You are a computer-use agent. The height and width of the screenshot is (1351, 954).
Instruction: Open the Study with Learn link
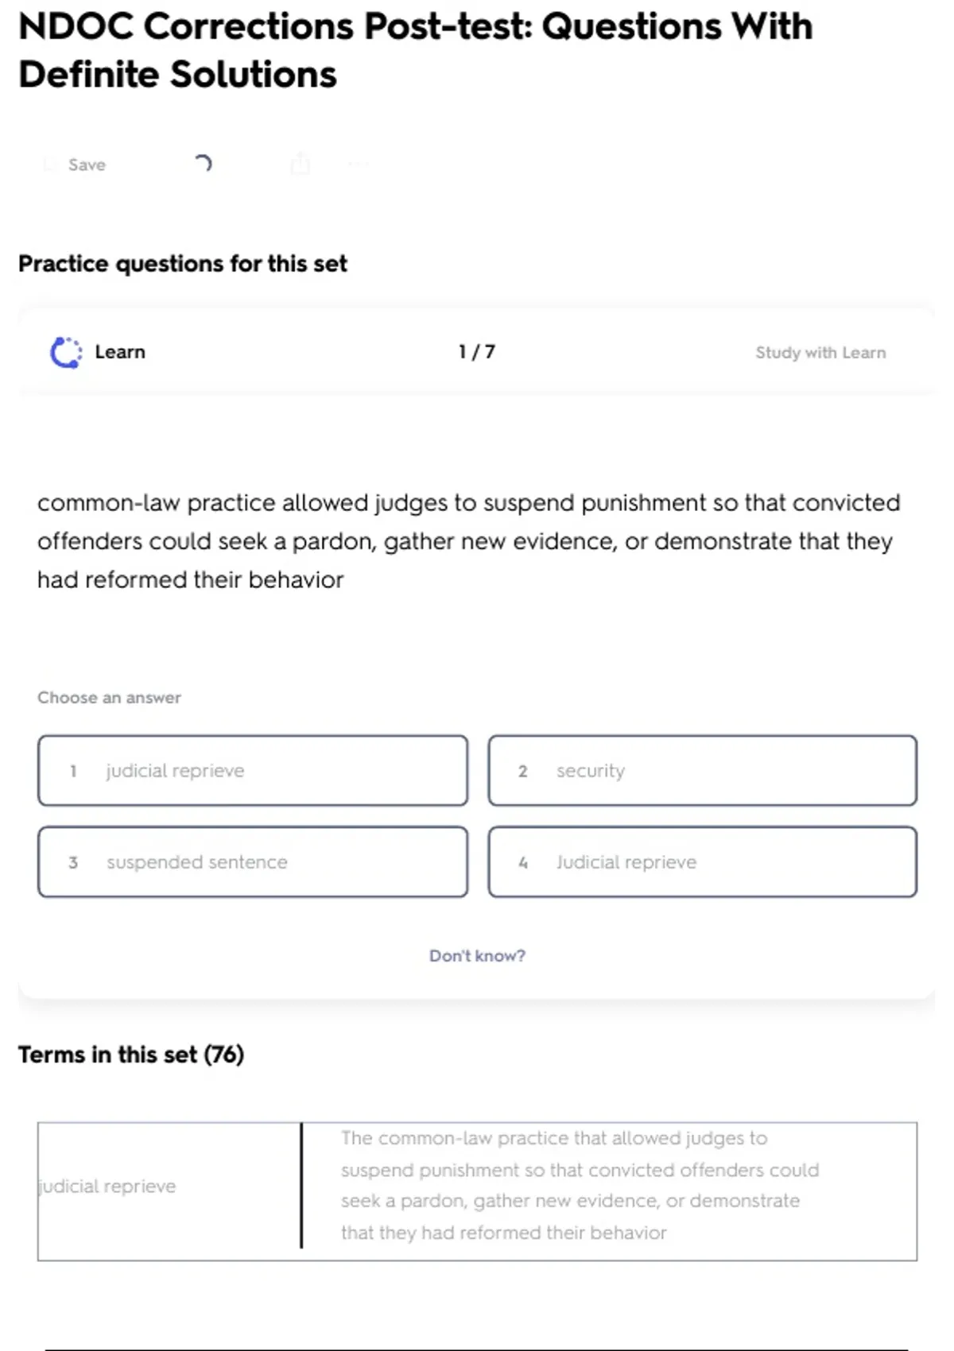[820, 352]
